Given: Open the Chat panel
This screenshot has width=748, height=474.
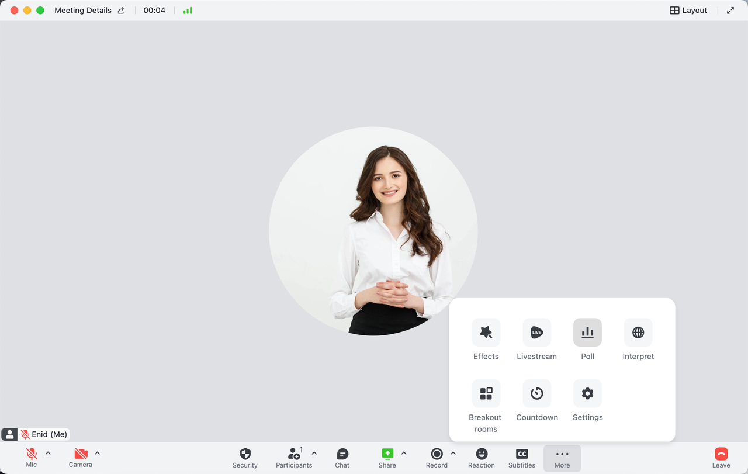Looking at the screenshot, I should (x=342, y=457).
